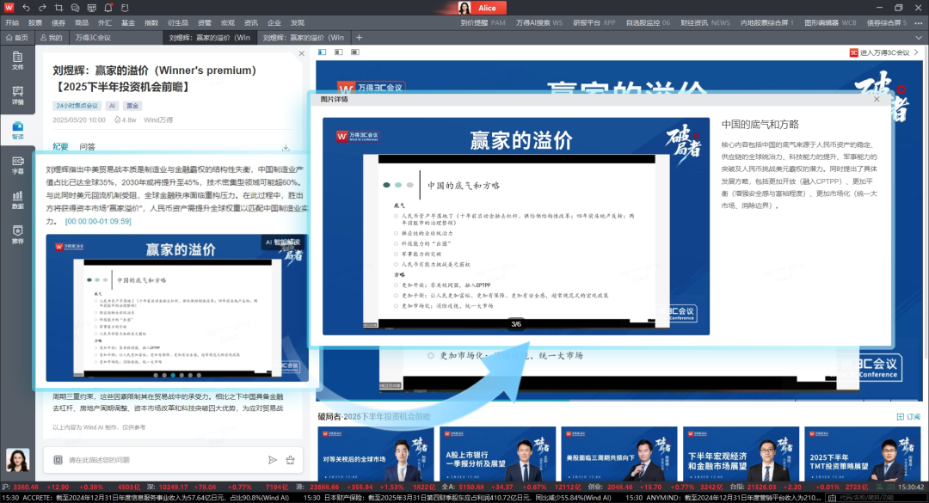Viewport: 929px width, 503px height.
Task: Click icon at left of question input
Action: tap(58, 460)
